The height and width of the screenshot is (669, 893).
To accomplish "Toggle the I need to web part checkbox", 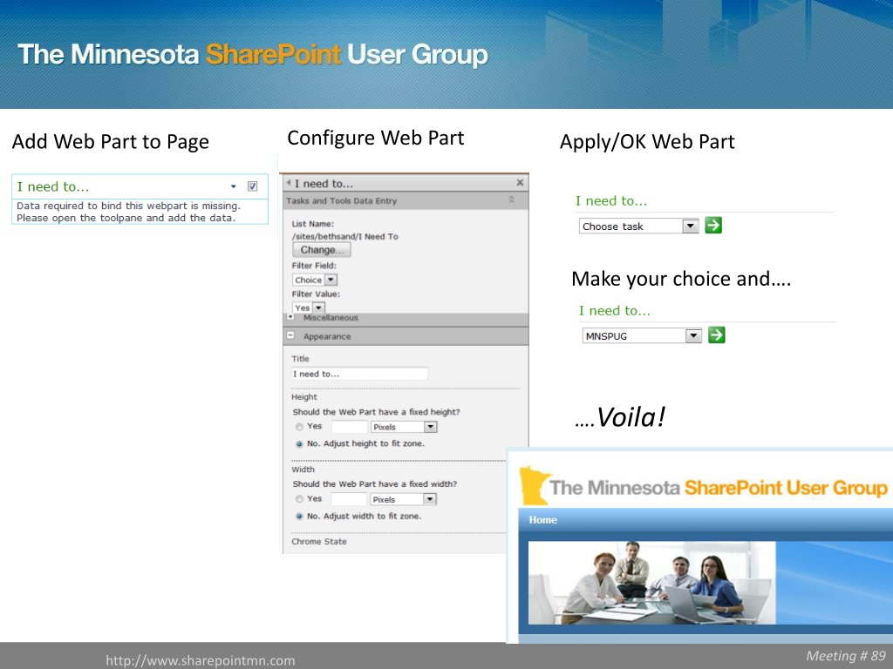I will pyautogui.click(x=252, y=186).
